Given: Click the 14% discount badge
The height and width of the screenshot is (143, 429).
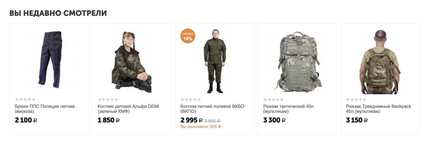Looking at the screenshot, I should (x=188, y=36).
